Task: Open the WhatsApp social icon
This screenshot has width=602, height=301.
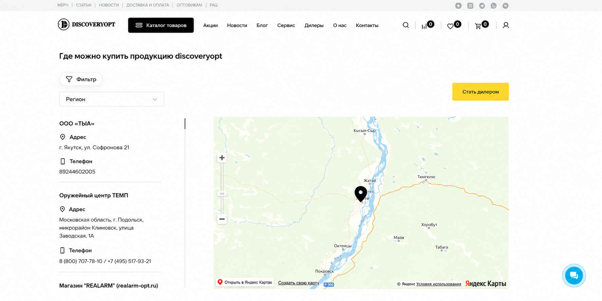Action: click(x=493, y=5)
